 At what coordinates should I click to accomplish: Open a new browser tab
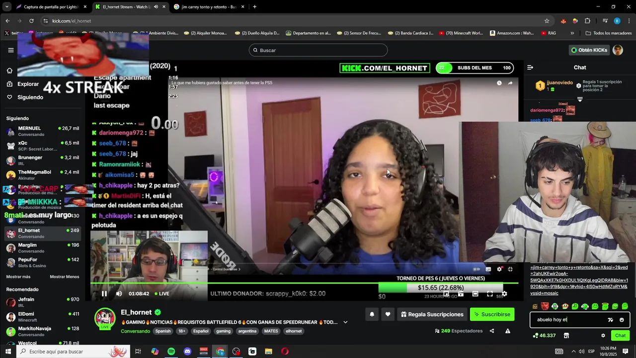254,7
